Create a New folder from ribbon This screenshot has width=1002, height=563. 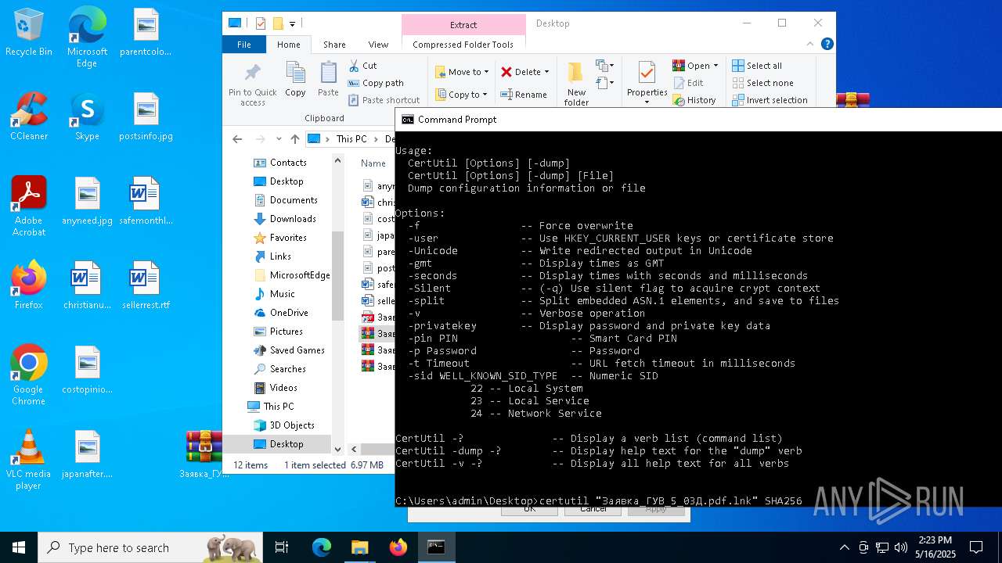pyautogui.click(x=576, y=84)
